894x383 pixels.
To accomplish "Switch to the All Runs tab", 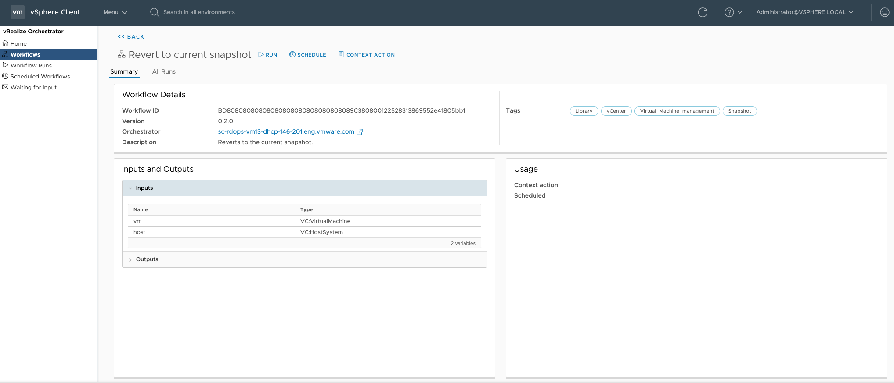I will [164, 71].
